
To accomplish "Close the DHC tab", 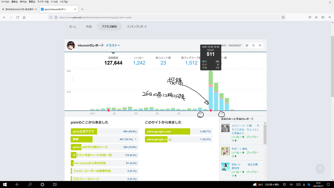I will click(x=36, y=9).
